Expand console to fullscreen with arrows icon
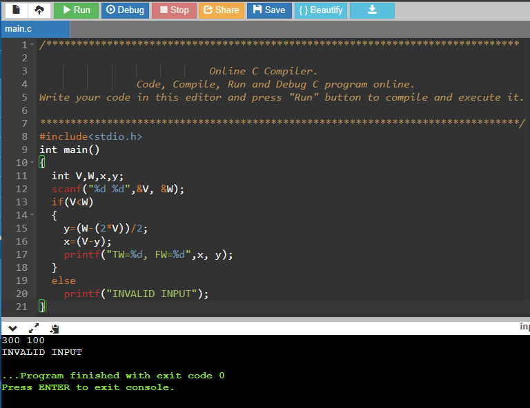This screenshot has width=530, height=408. point(34,328)
